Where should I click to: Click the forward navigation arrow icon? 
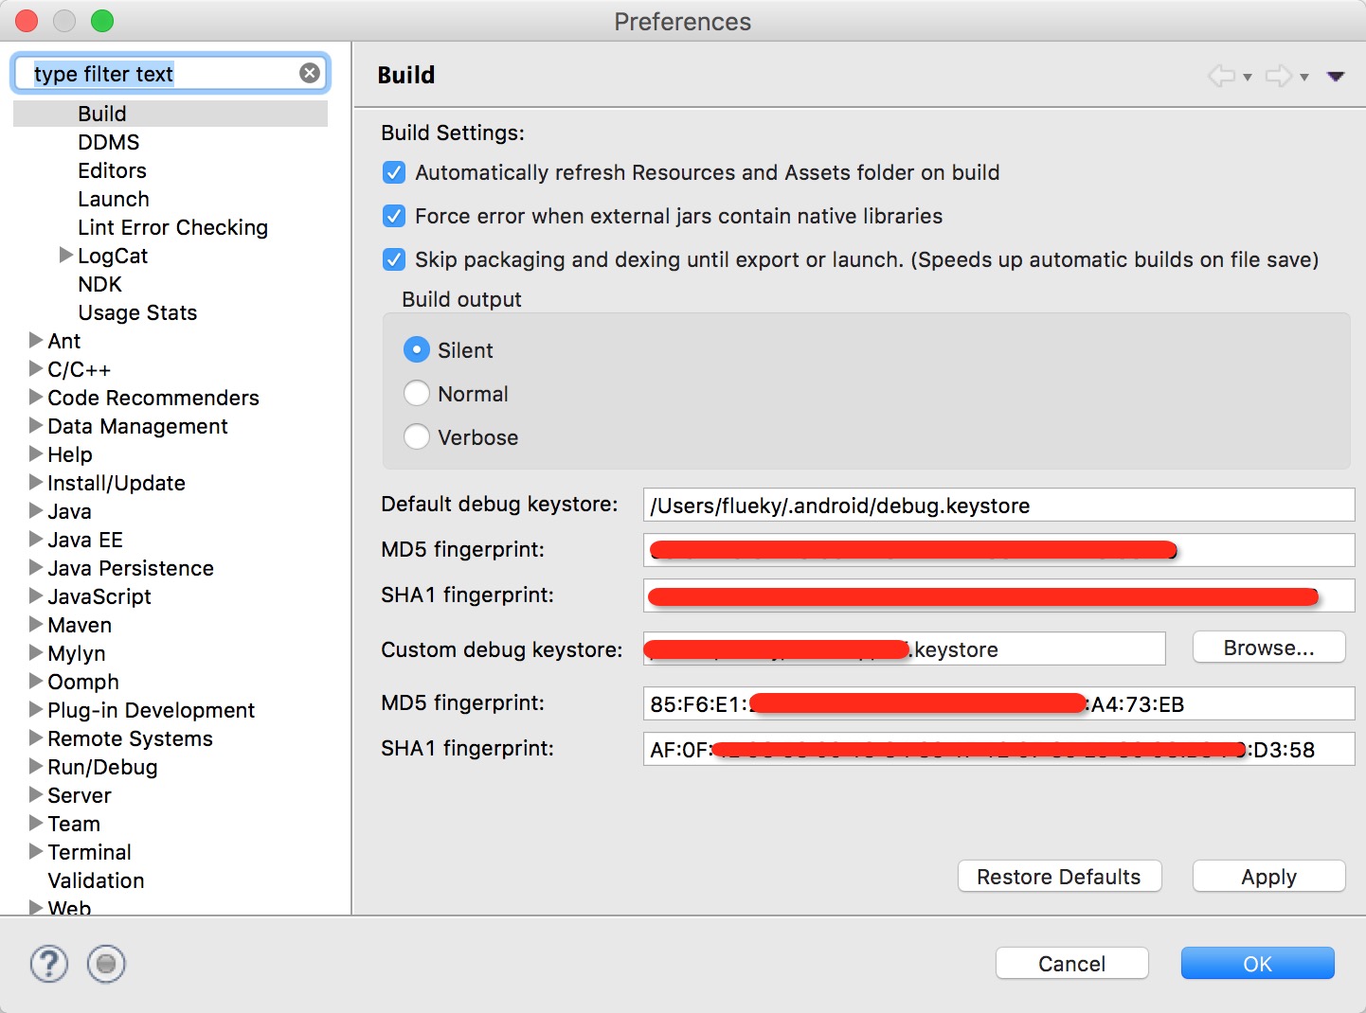click(x=1278, y=76)
